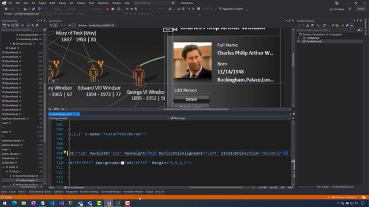This screenshot has width=369, height=207.
Task: Toggle the second Live Preview toolbar icon
Action: click(x=55, y=25)
